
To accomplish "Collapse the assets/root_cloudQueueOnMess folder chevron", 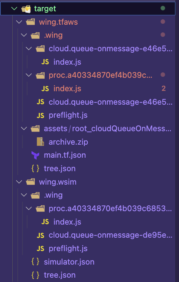I will tap(24, 128).
